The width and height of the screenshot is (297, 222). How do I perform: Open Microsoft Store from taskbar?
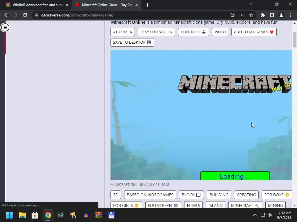35,215
